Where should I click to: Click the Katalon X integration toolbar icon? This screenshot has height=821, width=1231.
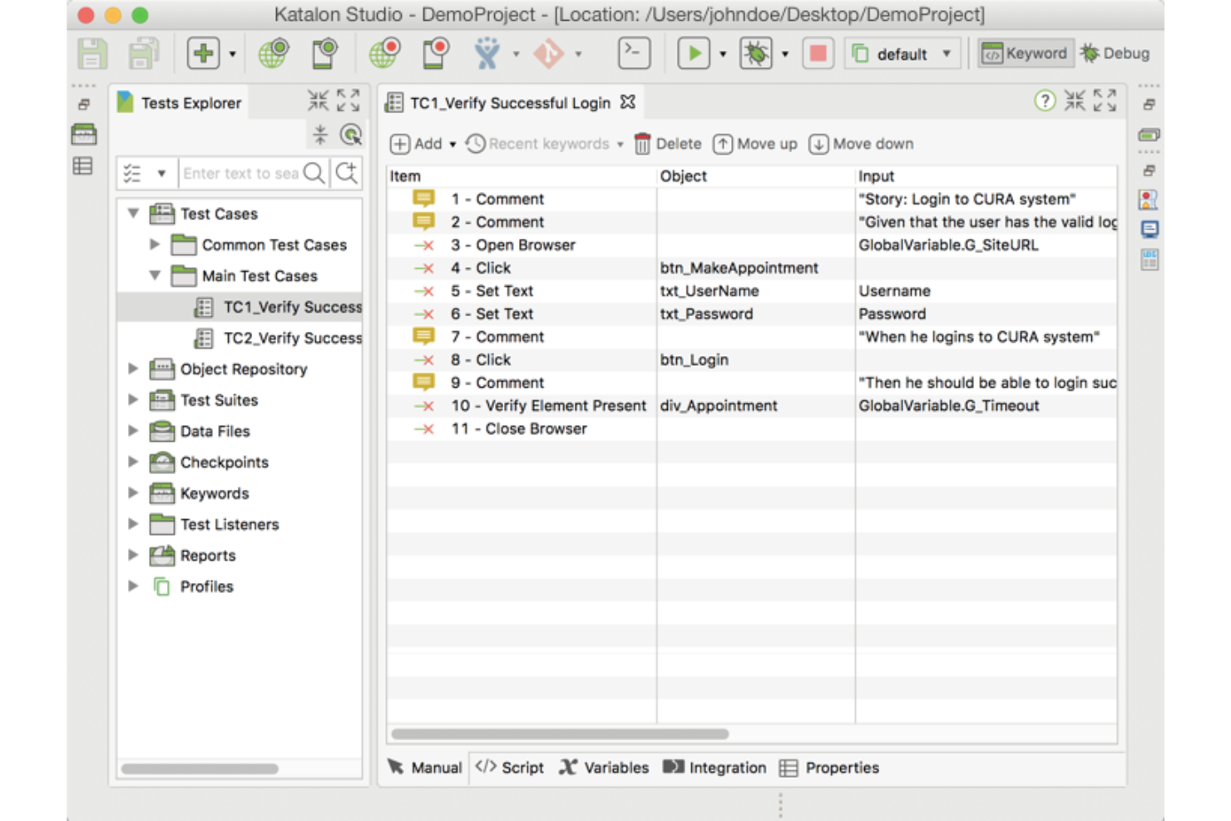coord(487,53)
